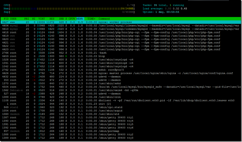
Task: Select php-cgi process with PID 4623
Action: coord(121,49)
